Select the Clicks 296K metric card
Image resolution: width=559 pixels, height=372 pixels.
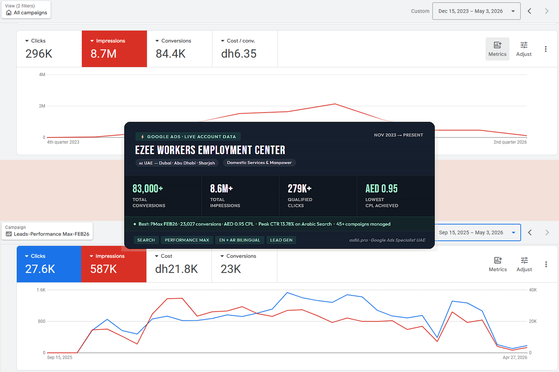(x=49, y=49)
